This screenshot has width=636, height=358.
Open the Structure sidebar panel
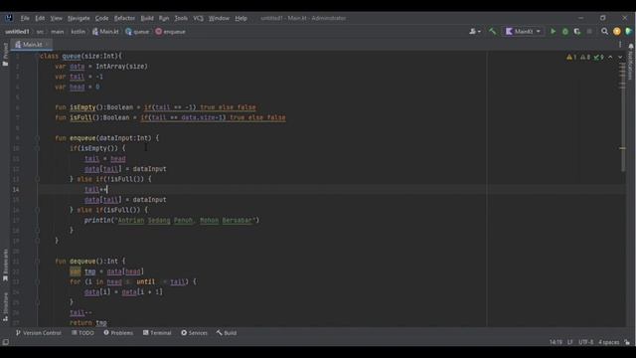point(5,307)
